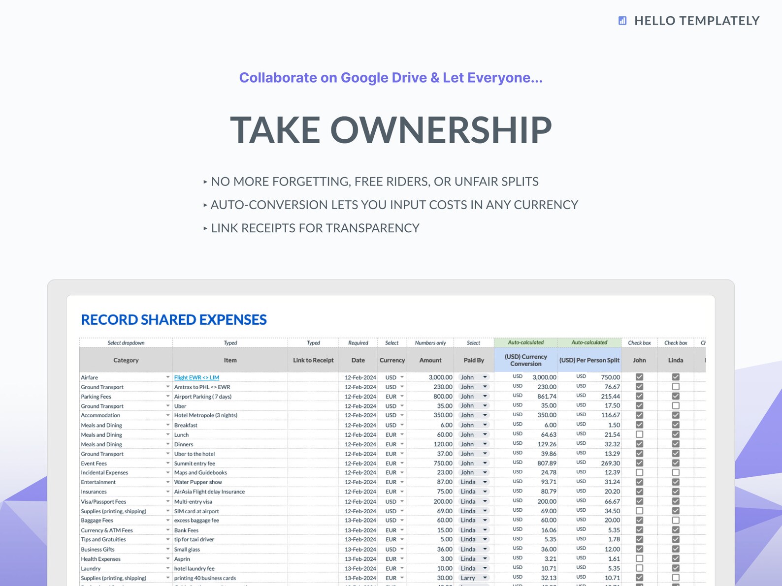The width and height of the screenshot is (782, 586).
Task: Click the Hello Templately logo icon
Action: coord(622,21)
